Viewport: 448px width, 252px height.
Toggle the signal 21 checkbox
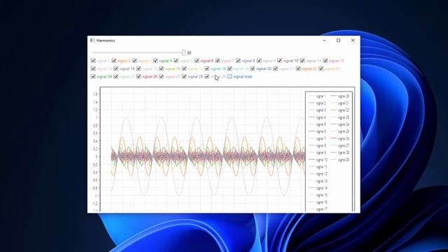(x=275, y=69)
